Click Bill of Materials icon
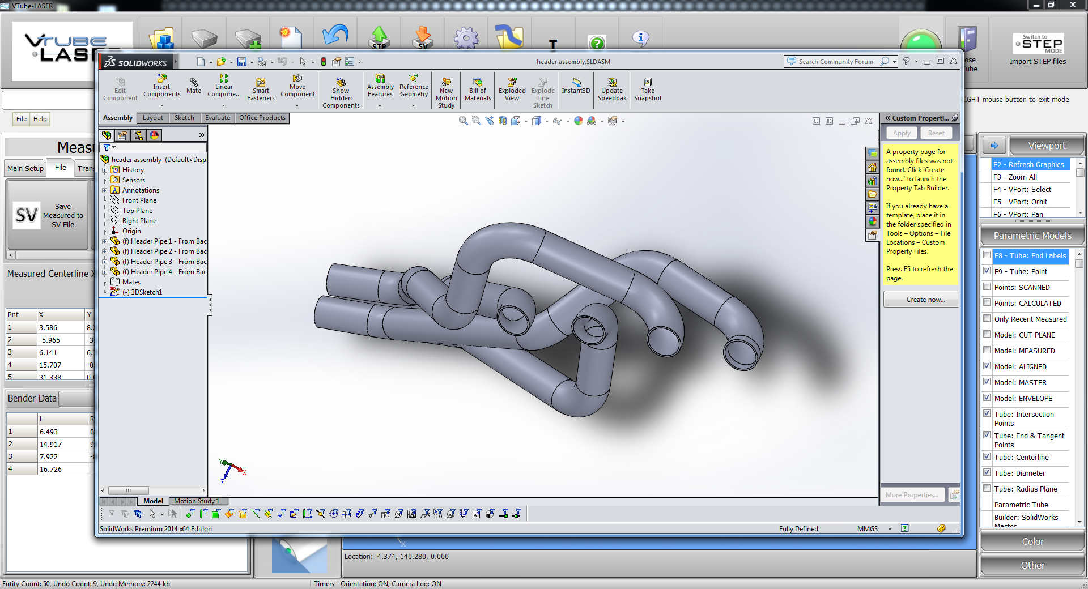Viewport: 1088px width, 589px height. point(478,82)
